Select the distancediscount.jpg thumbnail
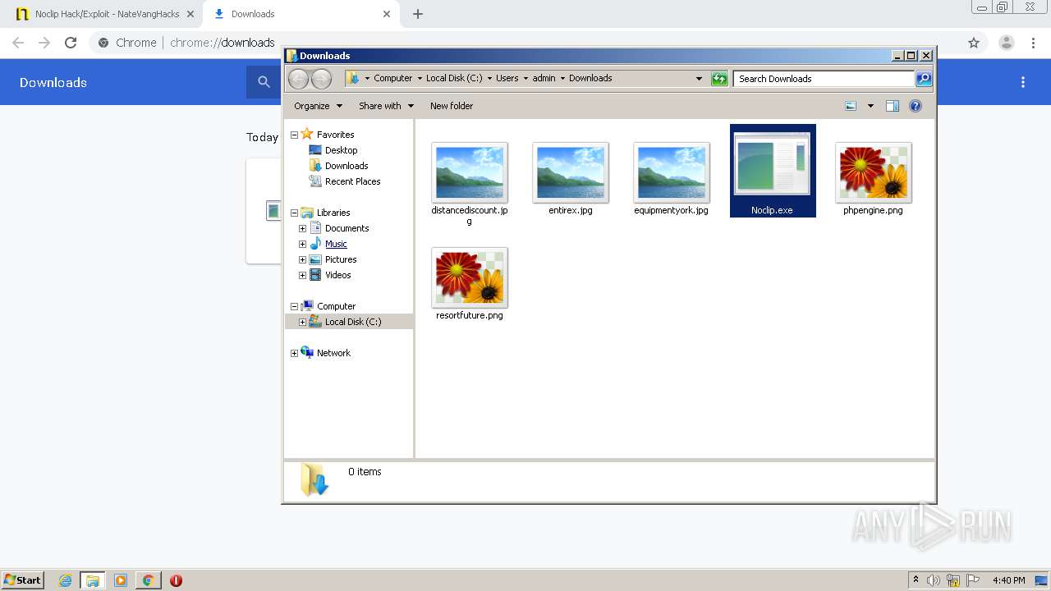 470,172
